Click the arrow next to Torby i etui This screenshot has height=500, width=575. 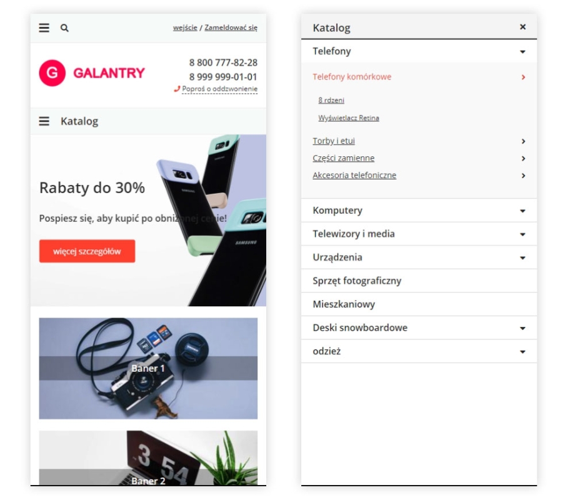(523, 141)
